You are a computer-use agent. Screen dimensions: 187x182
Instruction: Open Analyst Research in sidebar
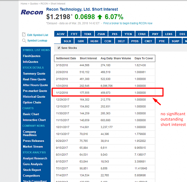click(35, 158)
